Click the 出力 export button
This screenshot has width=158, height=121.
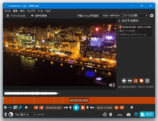147,114
